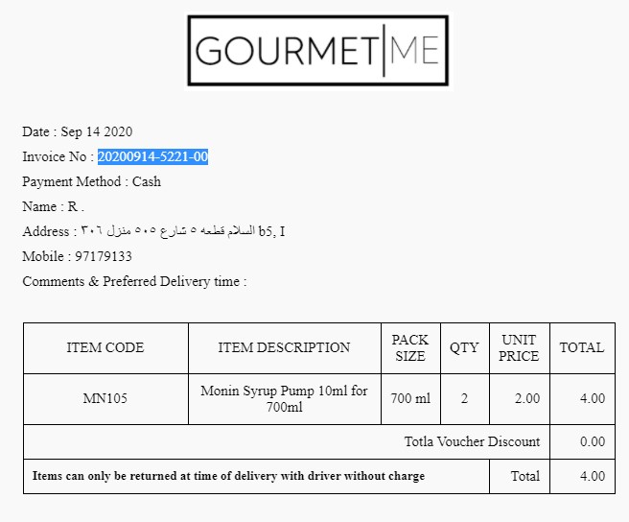Click the return policy note text
The height and width of the screenshot is (522, 629).
tap(228, 476)
